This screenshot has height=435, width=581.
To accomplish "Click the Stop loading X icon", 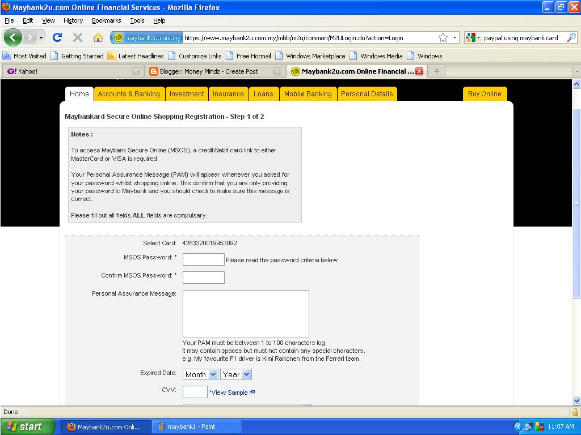I will click(77, 37).
